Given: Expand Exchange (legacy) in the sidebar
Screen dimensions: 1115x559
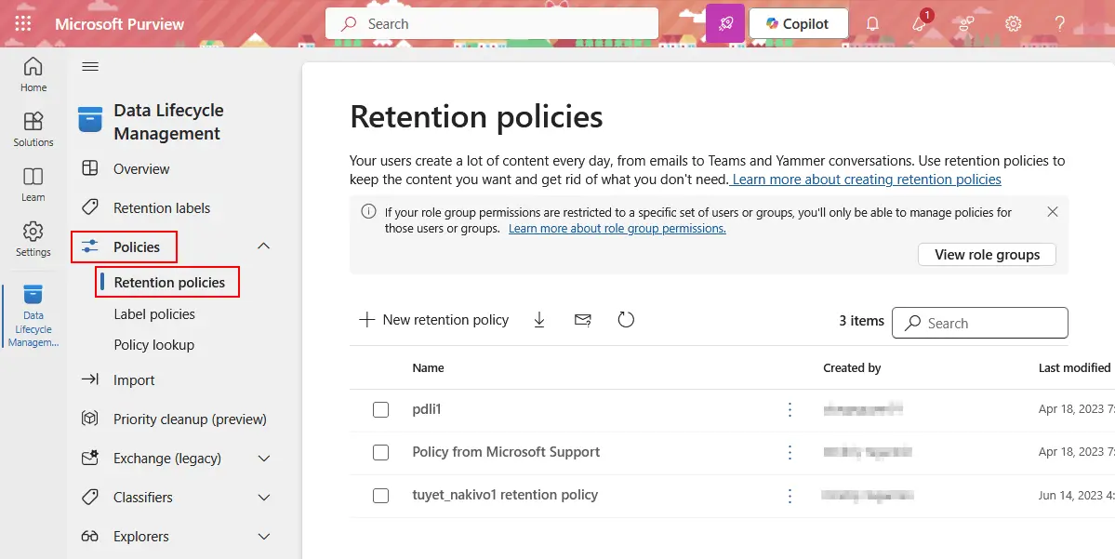Looking at the screenshot, I should pyautogui.click(x=263, y=458).
